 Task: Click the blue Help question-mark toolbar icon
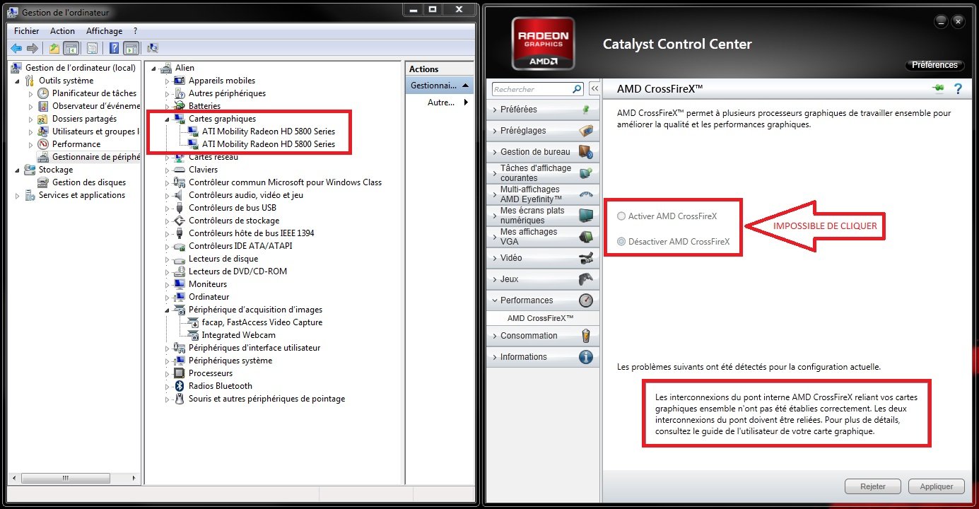click(x=115, y=48)
